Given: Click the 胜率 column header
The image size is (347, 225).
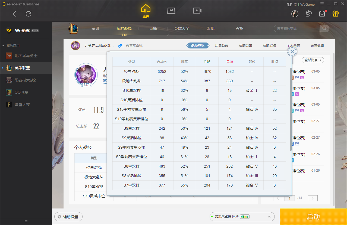Looking at the screenshot, I should click(185, 62).
